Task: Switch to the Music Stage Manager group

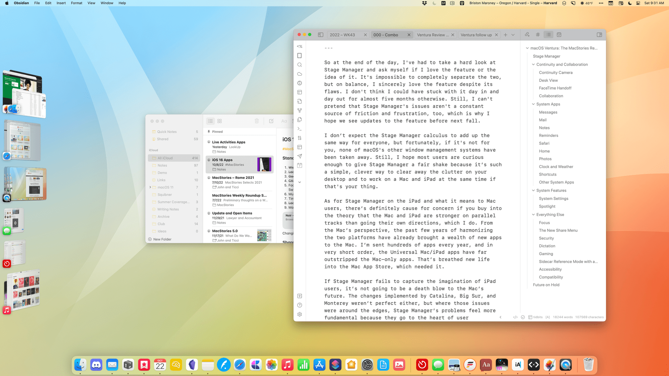Action: (24, 291)
